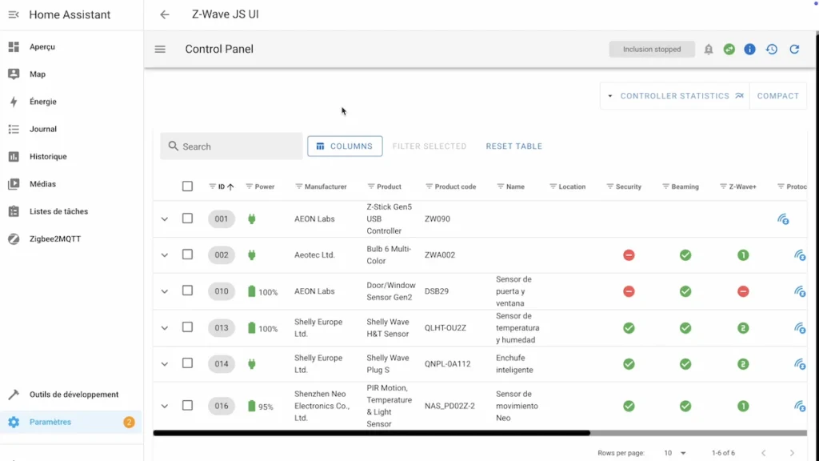Open the rows per page dropdown
This screenshot has width=819, height=461.
(x=675, y=453)
